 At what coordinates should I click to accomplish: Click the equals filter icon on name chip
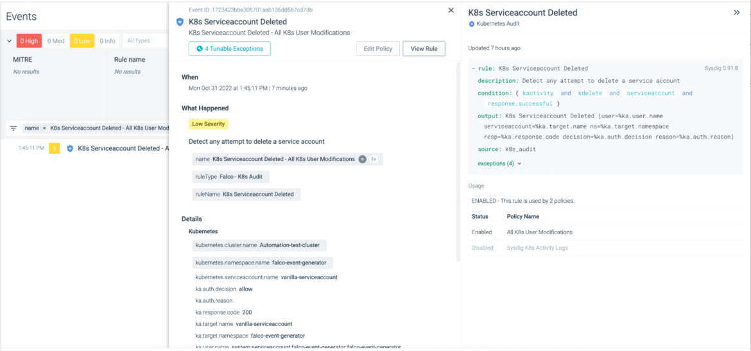coord(363,159)
